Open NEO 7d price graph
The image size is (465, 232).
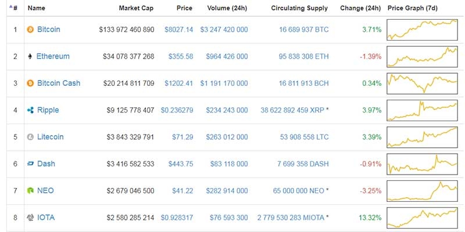click(x=422, y=191)
